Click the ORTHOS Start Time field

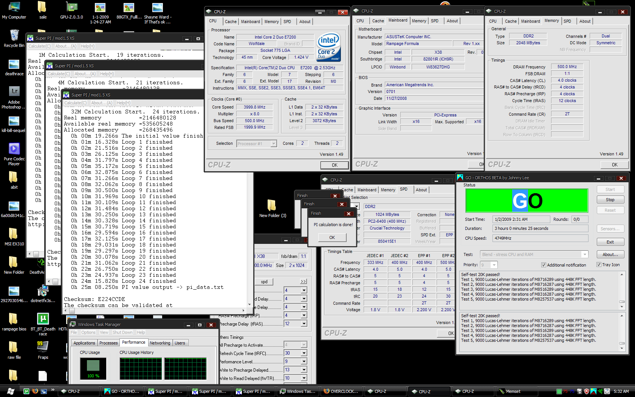[521, 219]
